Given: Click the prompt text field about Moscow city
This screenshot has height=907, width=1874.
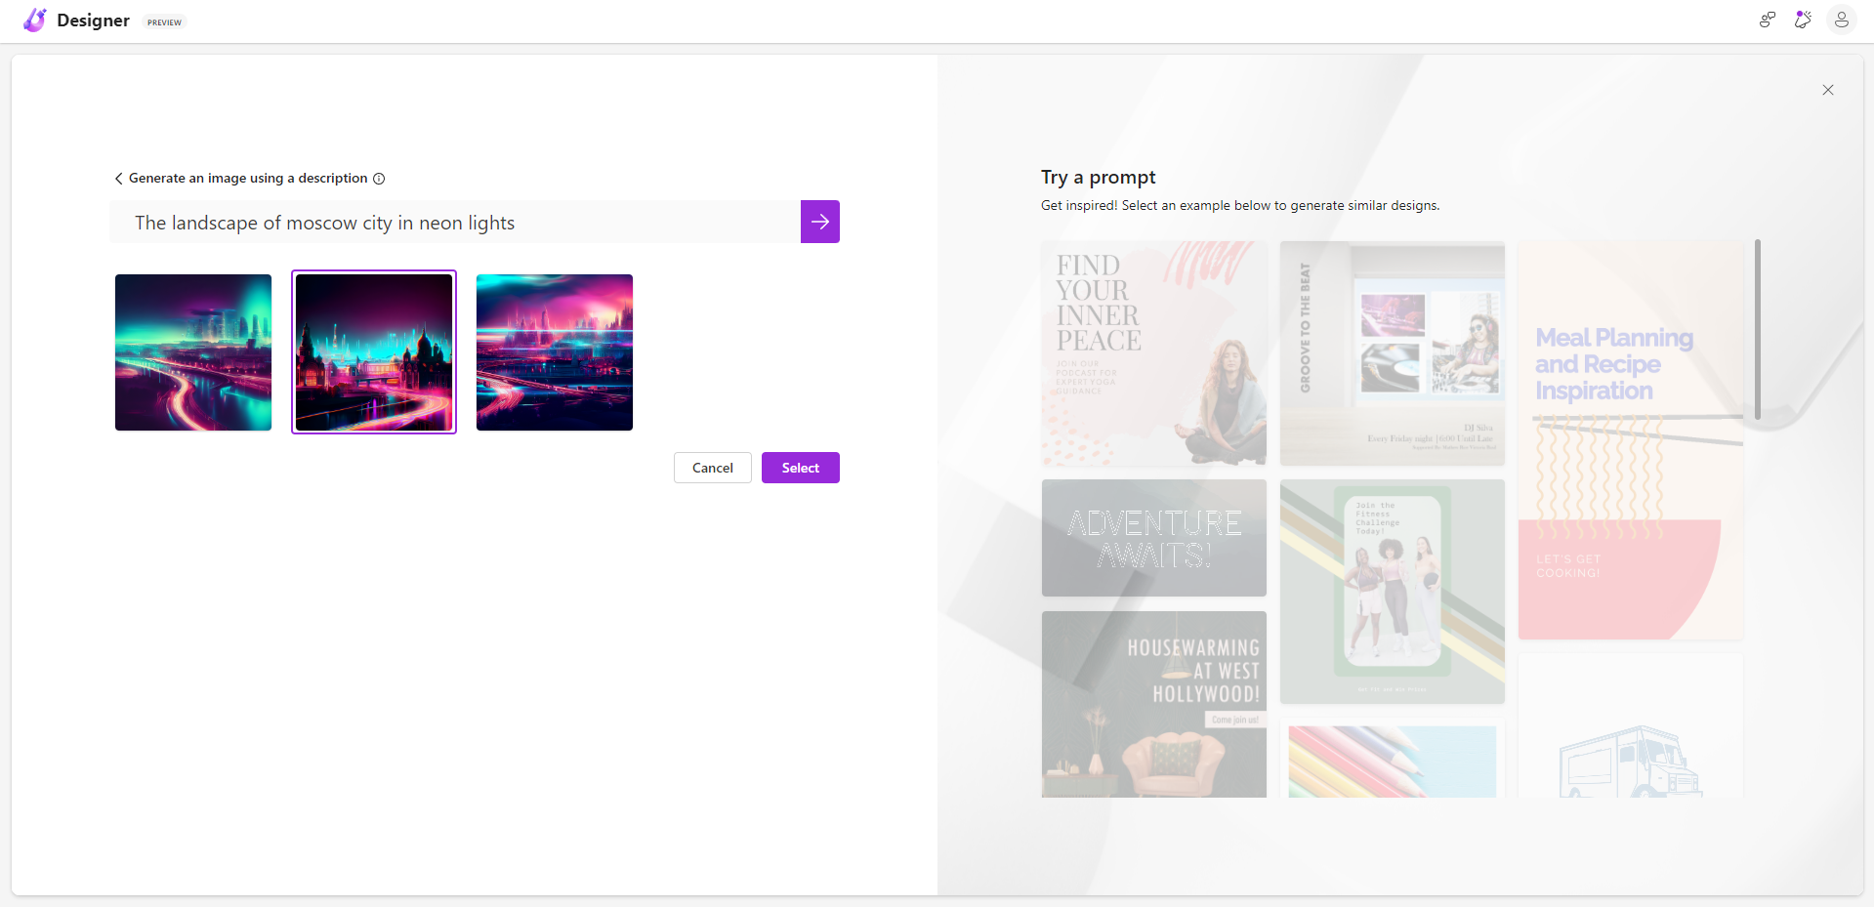Looking at the screenshot, I should point(455,222).
